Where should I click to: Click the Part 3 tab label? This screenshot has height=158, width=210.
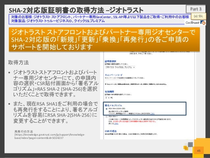coord(196,9)
